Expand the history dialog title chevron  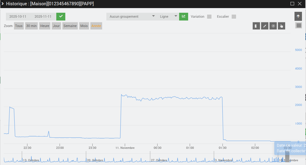click(x=3, y=4)
